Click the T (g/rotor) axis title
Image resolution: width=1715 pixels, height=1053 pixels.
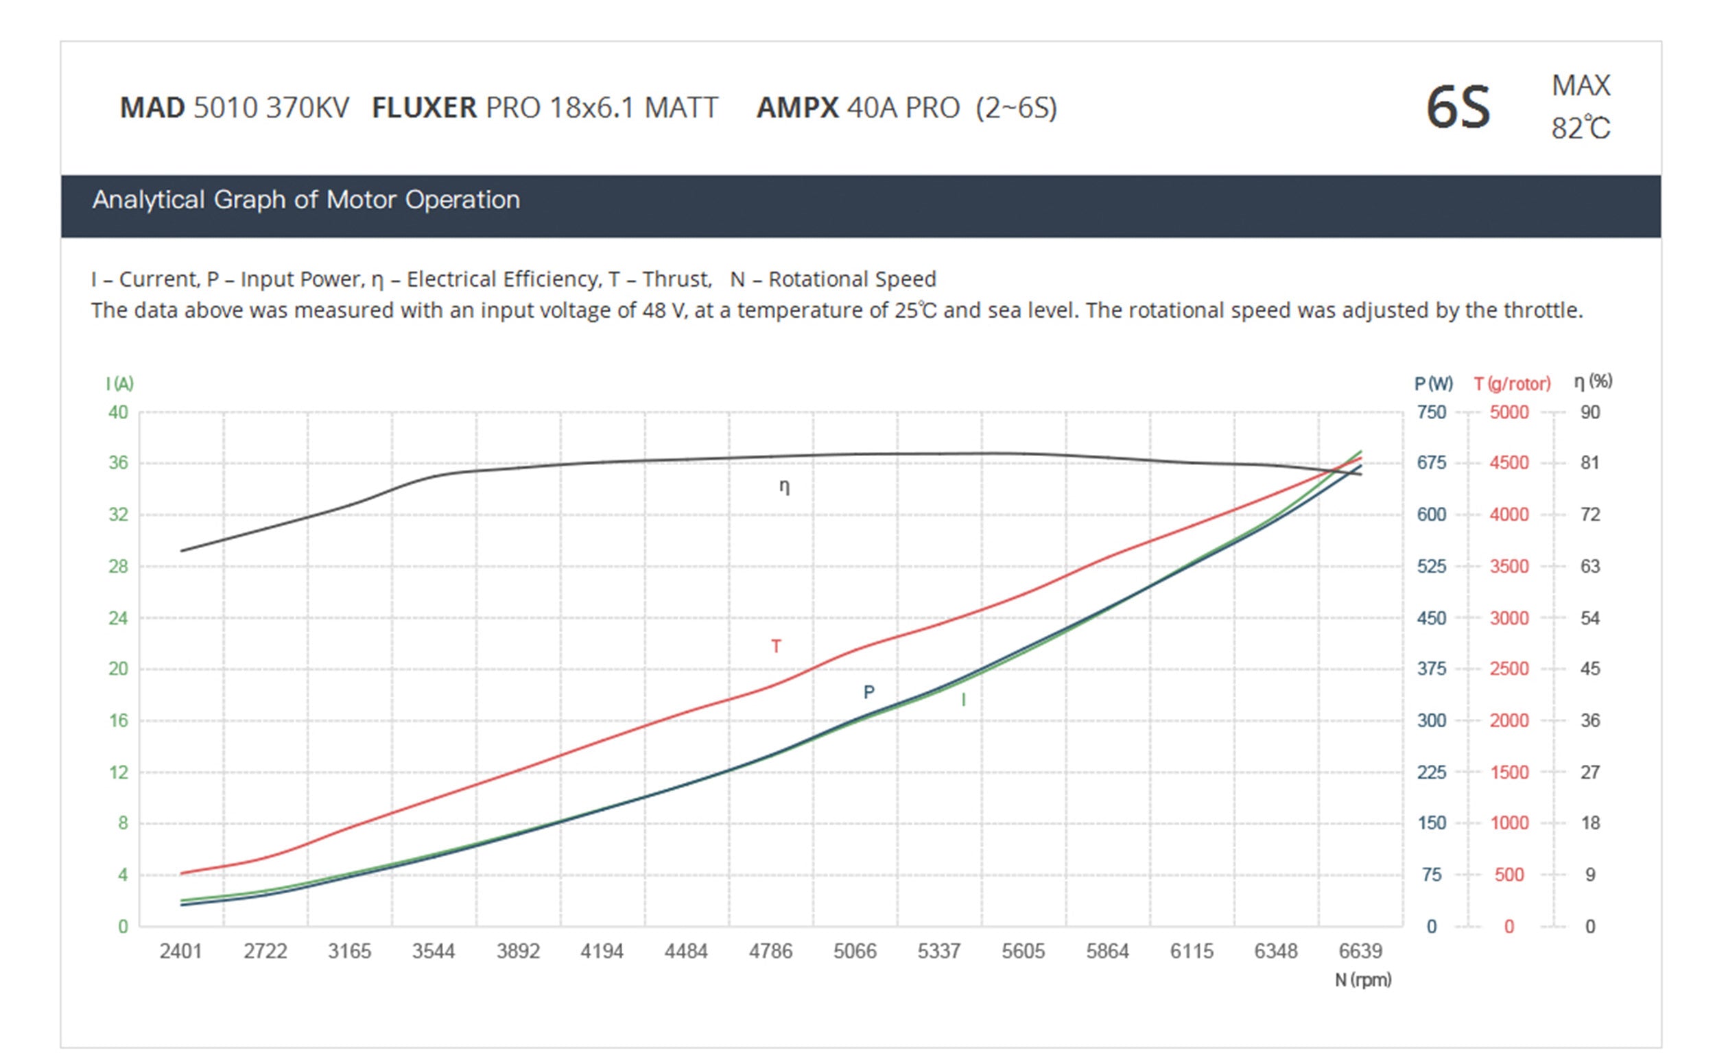click(1512, 383)
